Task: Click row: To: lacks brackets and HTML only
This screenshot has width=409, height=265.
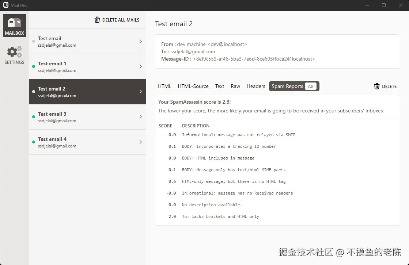Action: [220, 216]
